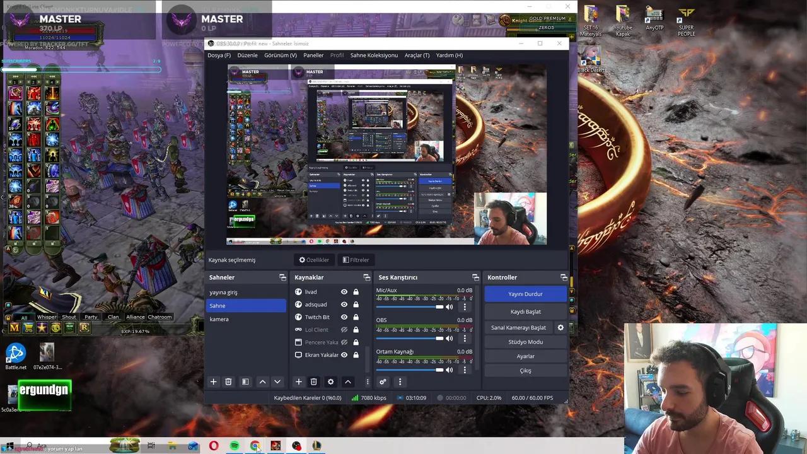Hide the Ekran Yakalar source

point(344,354)
